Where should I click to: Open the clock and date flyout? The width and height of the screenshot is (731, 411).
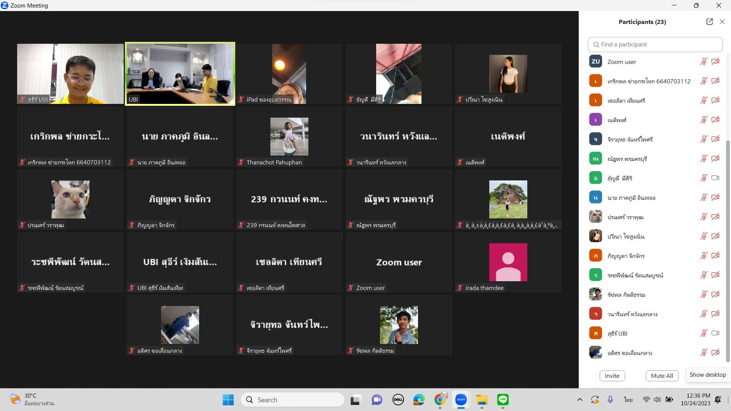point(695,400)
